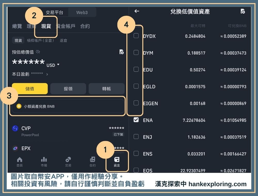Expand 本日盈虧 details chevron
Screen dimensions: 258x196
pyautogui.click(x=47, y=74)
